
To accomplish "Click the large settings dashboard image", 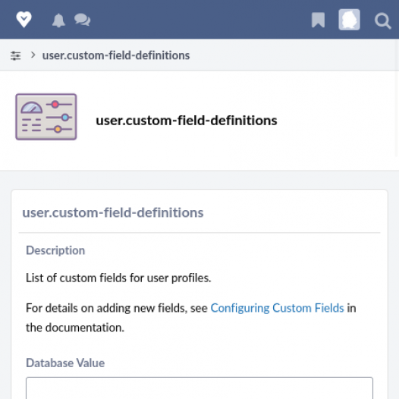I will pos(46,117).
